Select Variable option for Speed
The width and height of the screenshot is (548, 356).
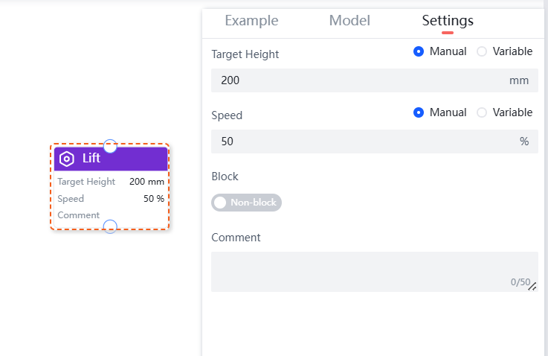point(482,112)
